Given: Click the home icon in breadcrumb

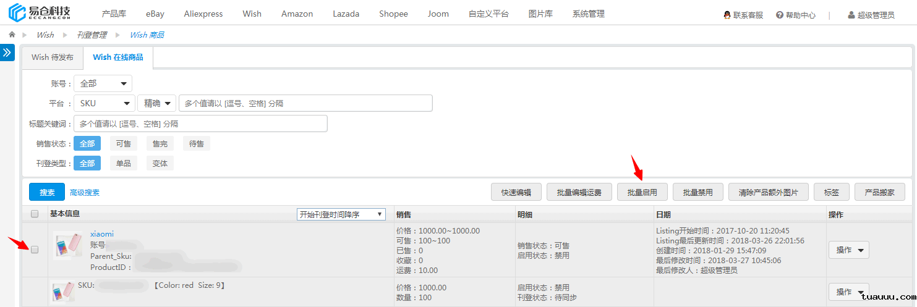Looking at the screenshot, I should click(x=12, y=35).
